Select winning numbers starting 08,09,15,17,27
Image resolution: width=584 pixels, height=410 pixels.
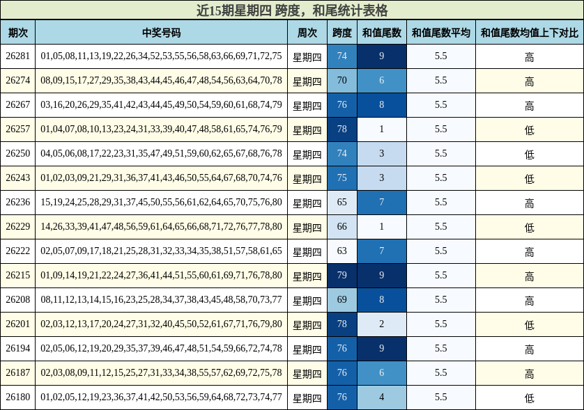tap(161, 80)
